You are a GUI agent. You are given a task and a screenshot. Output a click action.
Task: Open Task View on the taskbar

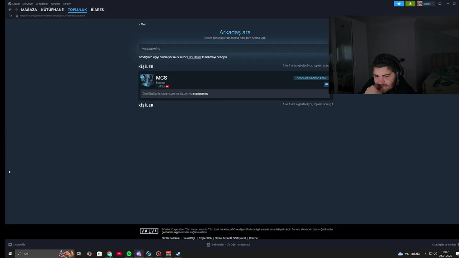(79, 254)
